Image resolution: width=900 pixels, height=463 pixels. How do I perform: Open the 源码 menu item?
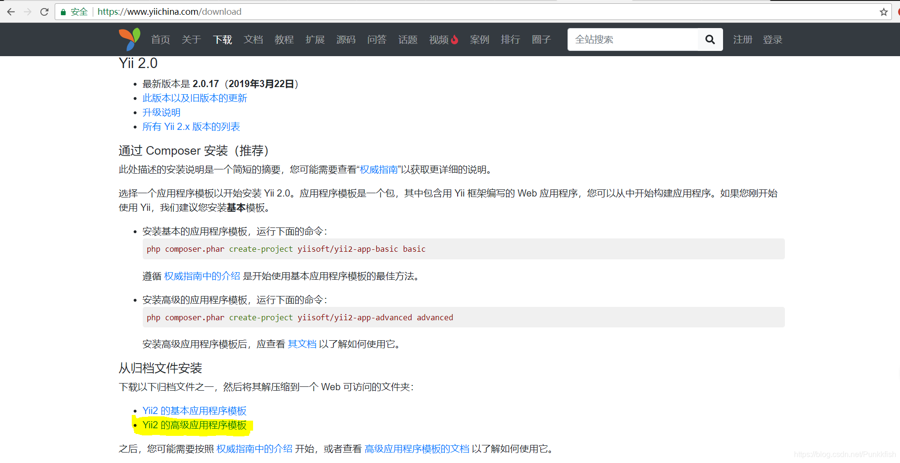pyautogui.click(x=346, y=39)
